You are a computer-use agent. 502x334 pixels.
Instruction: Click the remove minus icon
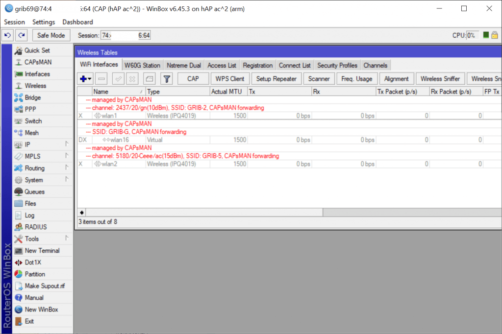[x=101, y=79]
